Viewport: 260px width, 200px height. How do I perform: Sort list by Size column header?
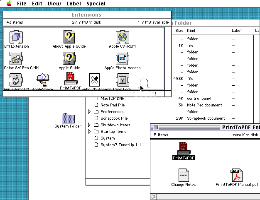click(179, 30)
